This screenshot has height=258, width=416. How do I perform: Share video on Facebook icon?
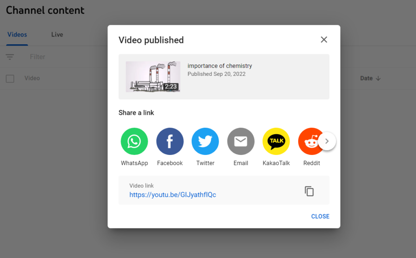tap(170, 141)
